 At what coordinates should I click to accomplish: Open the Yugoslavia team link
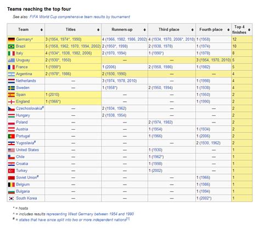[x=25, y=143]
